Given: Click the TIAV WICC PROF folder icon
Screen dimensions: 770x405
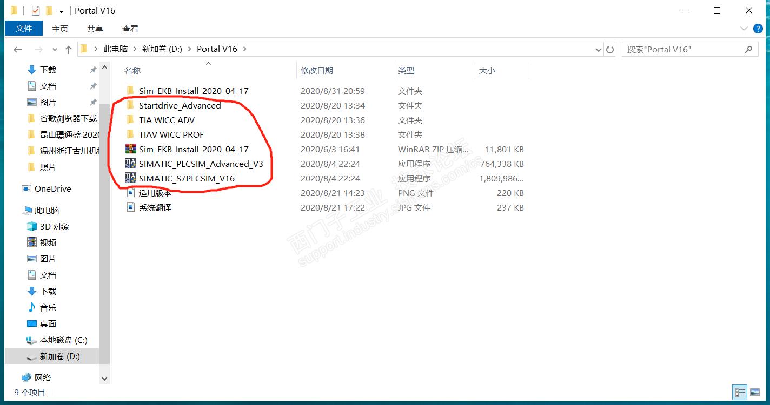Looking at the screenshot, I should click(130, 134).
